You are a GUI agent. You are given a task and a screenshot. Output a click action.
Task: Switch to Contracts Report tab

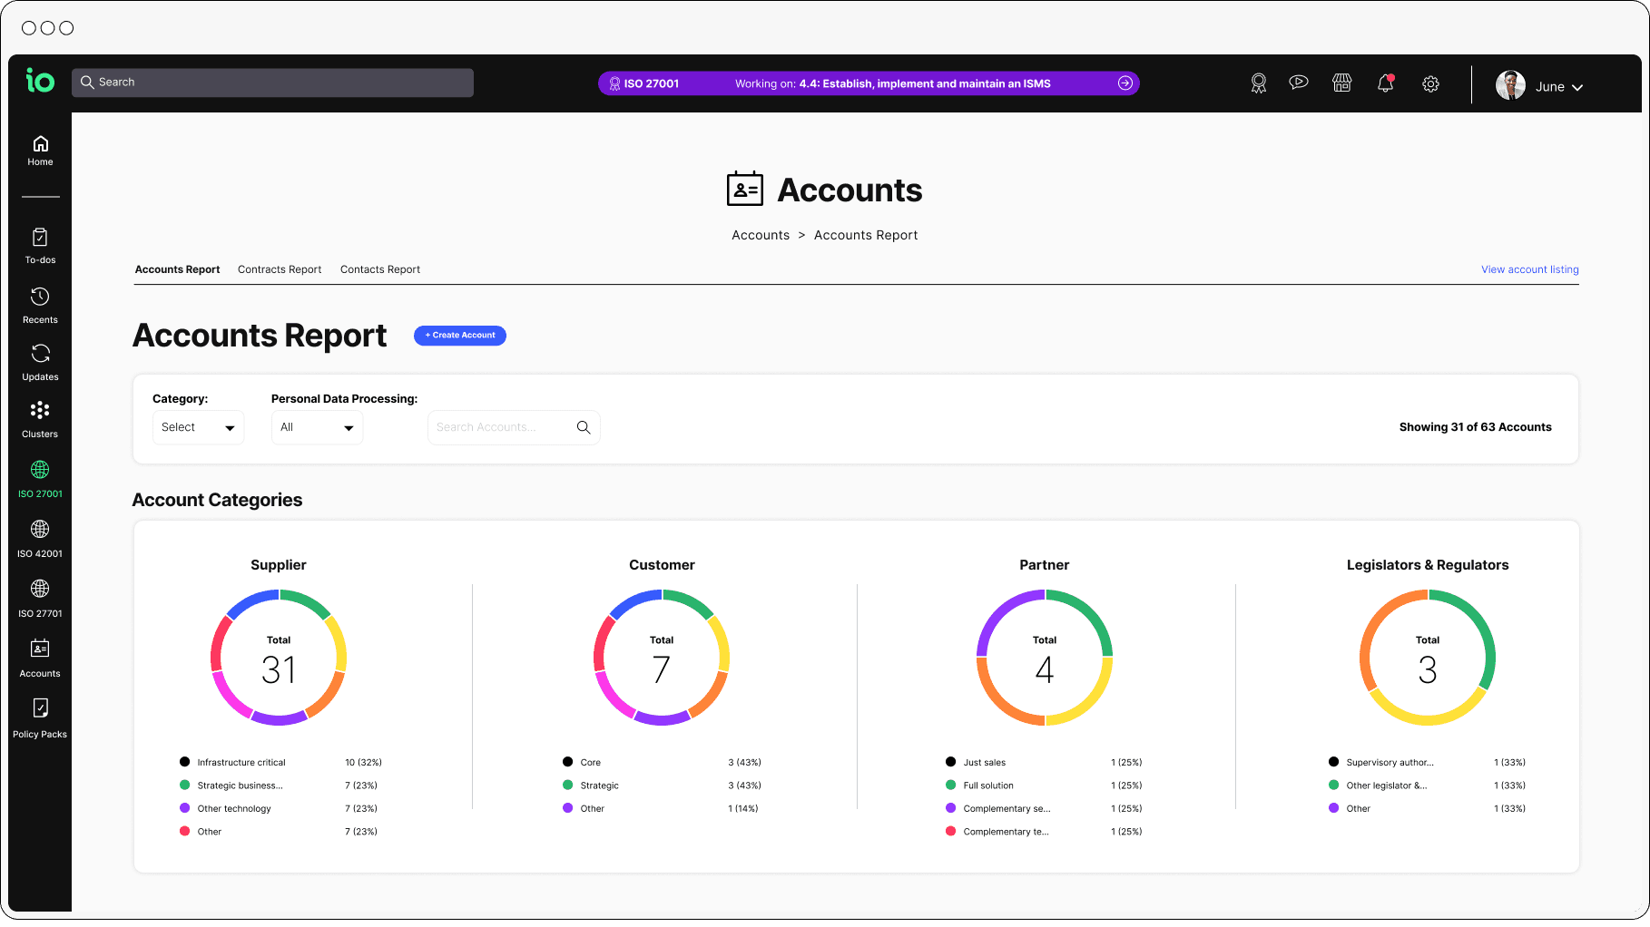click(280, 269)
